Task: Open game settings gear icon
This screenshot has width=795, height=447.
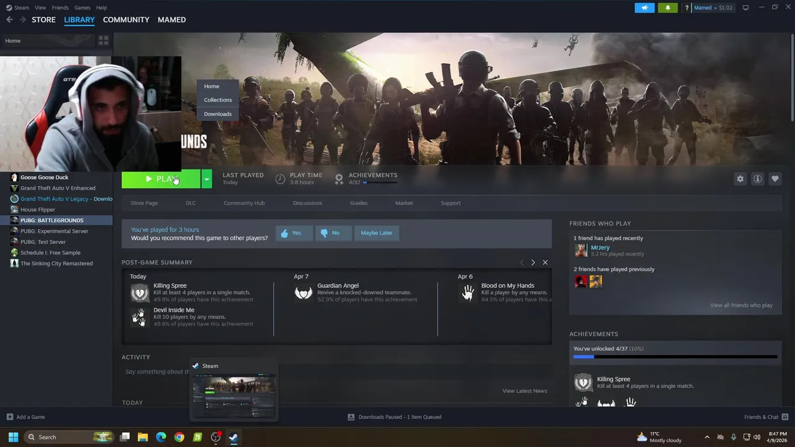Action: tap(740, 179)
